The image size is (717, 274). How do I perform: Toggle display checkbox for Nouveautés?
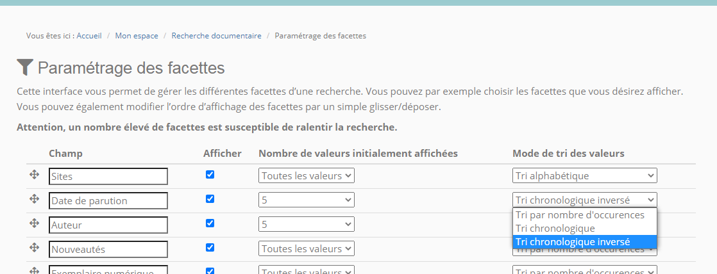tap(210, 248)
